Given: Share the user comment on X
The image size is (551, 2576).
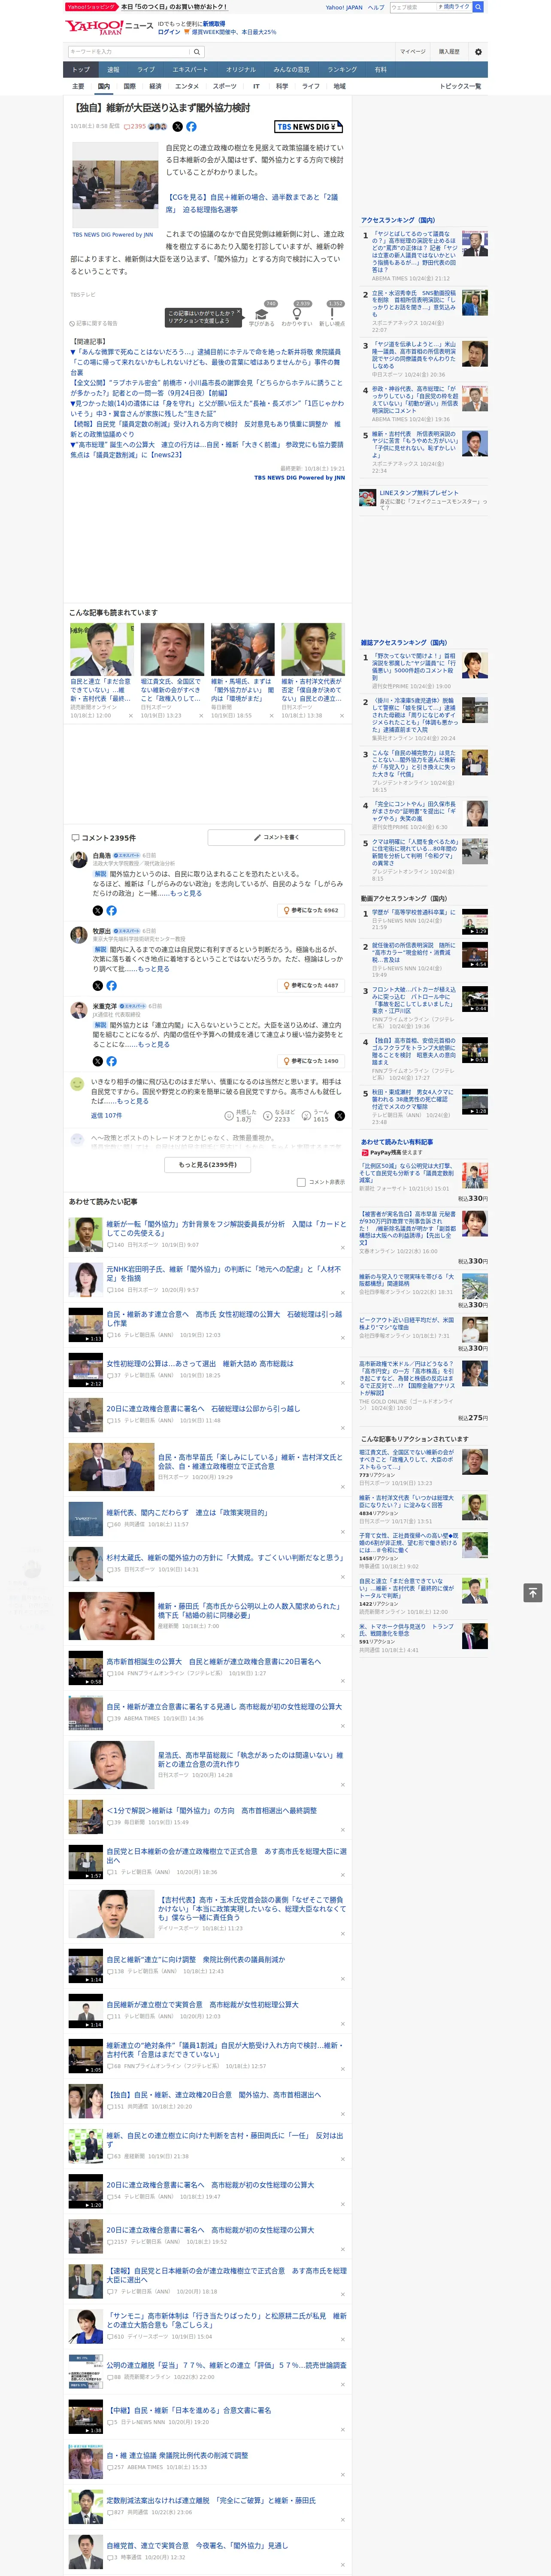Looking at the screenshot, I should [x=340, y=1115].
